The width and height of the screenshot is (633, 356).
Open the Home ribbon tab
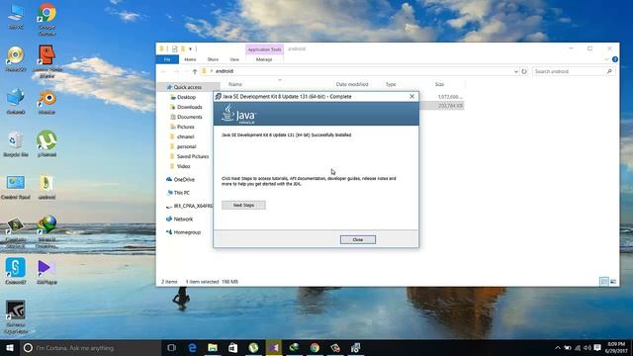[x=190, y=59]
